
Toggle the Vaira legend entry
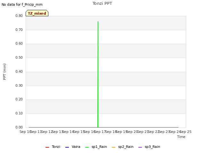coord(73,147)
